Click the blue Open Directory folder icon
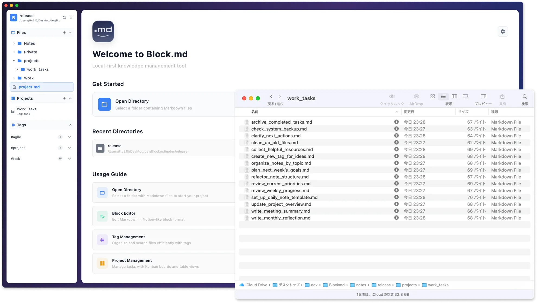Screen dimensions: 537x303 coord(104,104)
